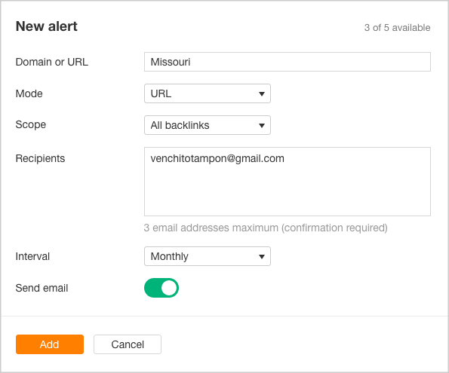Click the 3 of 5 available text
Image resolution: width=449 pixels, height=373 pixels.
[x=397, y=28]
